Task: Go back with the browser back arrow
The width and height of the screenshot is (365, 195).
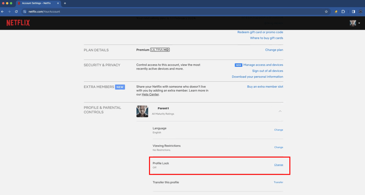Action: point(2,12)
